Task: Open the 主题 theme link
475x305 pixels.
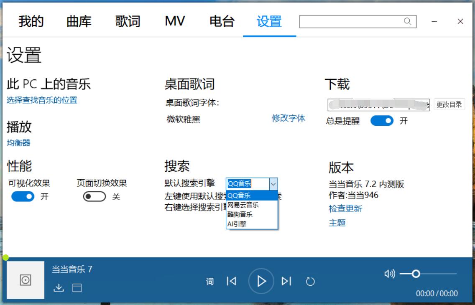Action: point(337,223)
